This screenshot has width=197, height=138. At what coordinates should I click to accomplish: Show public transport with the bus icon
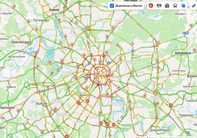[x=175, y=6]
